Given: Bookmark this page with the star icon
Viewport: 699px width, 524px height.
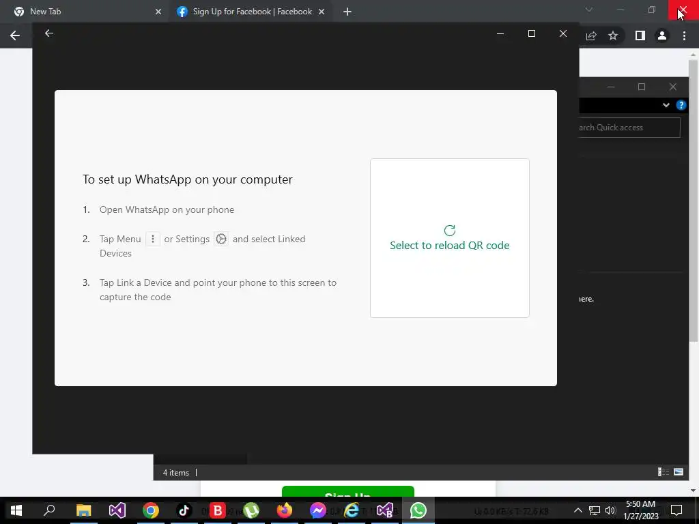Looking at the screenshot, I should coord(613,35).
